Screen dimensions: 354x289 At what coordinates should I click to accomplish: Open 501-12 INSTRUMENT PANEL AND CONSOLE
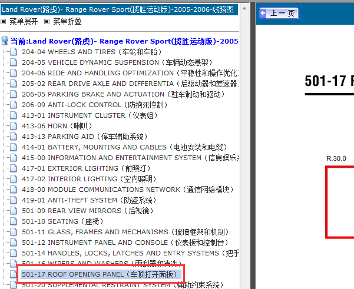click(x=125, y=243)
